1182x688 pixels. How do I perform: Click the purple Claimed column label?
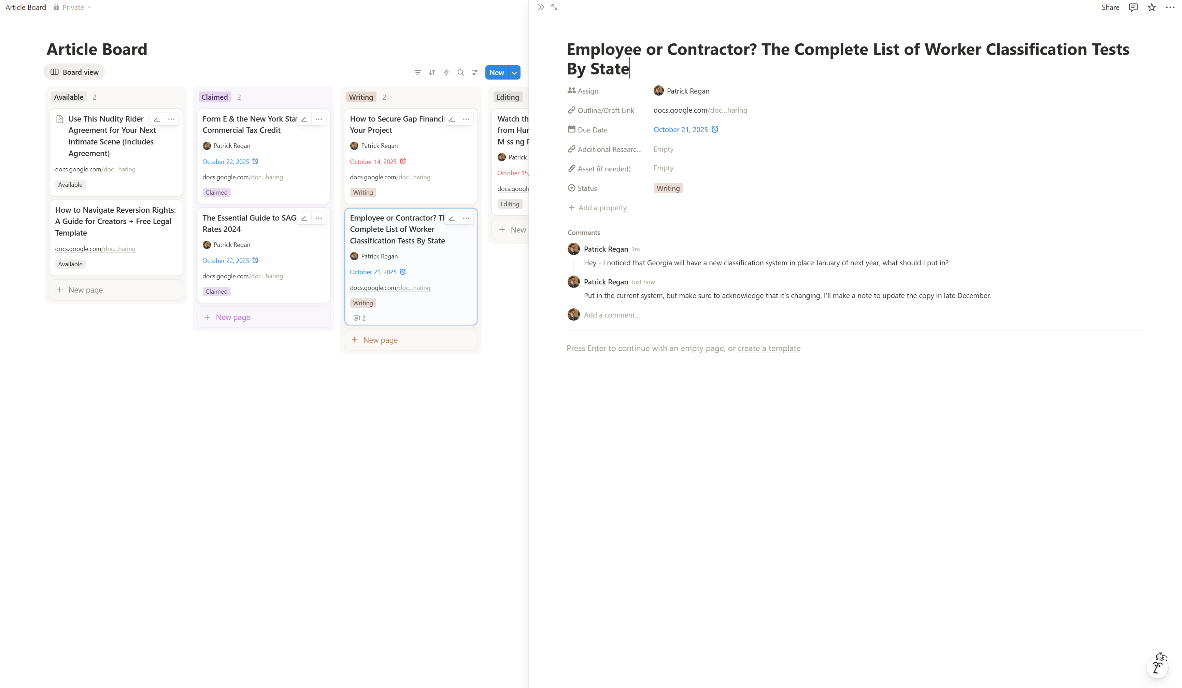coord(214,97)
